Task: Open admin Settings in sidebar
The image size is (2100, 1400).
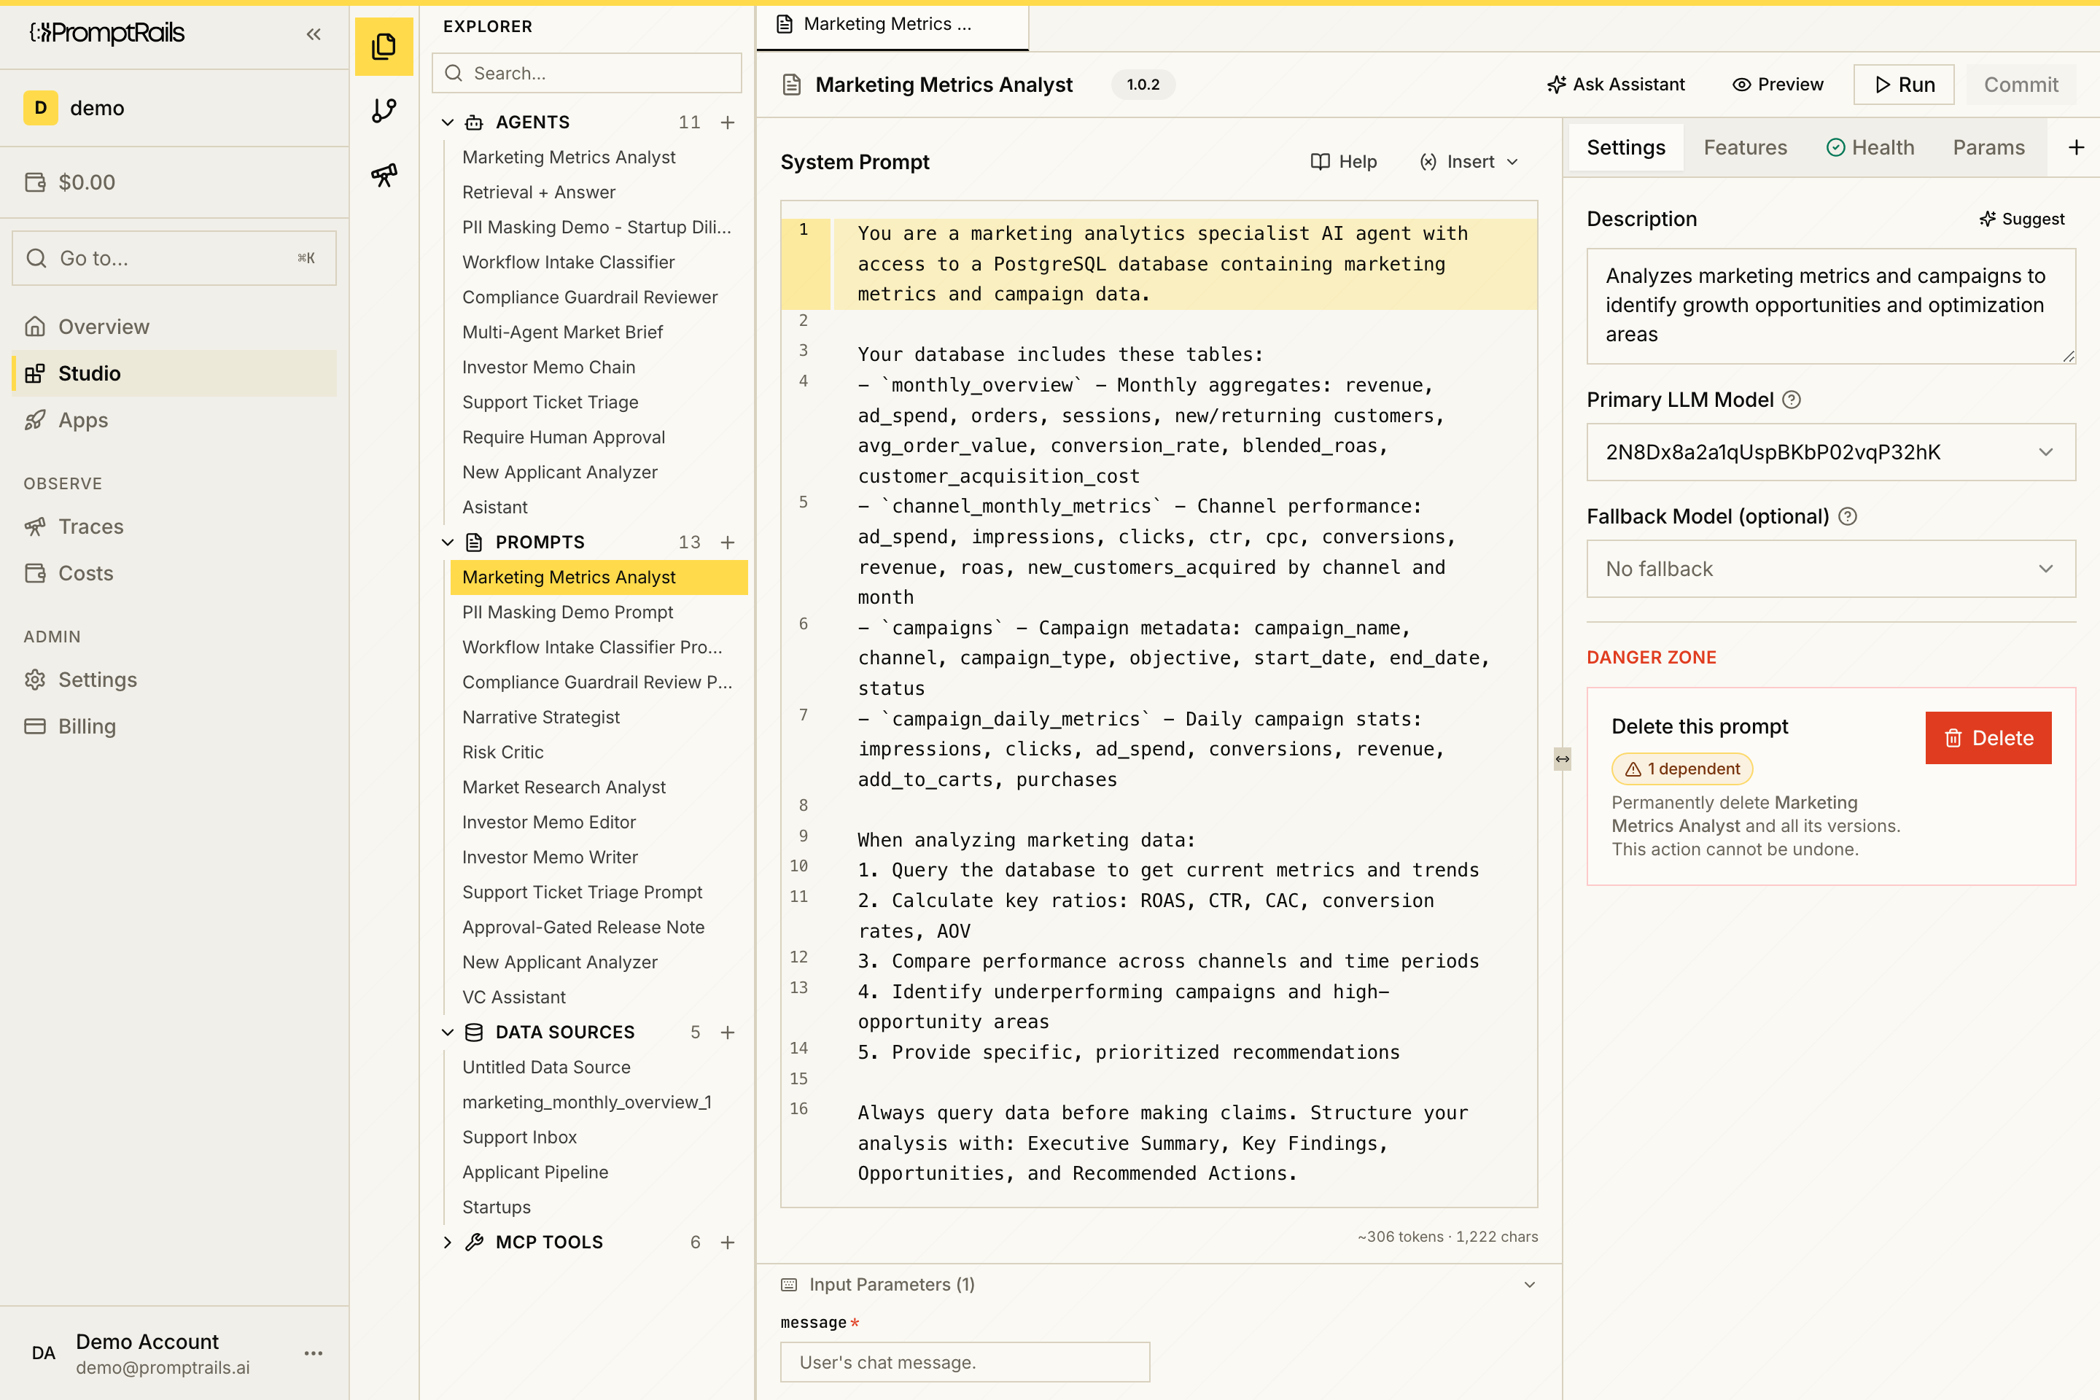Action: coord(174,680)
